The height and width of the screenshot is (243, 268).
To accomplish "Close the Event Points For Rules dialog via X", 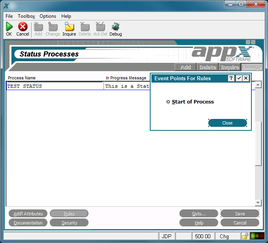I will pos(246,78).
